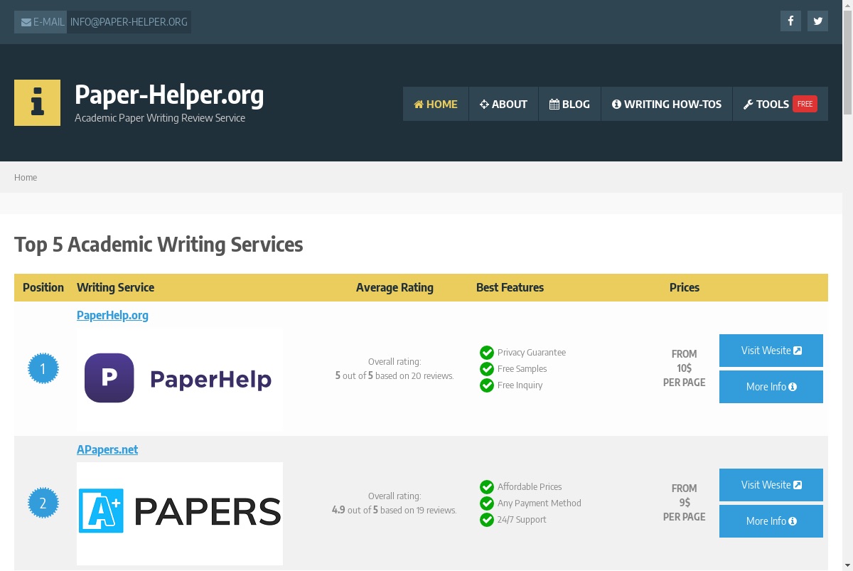
Task: Click the 'FROM 10$ PER PAGE' price
Action: click(685, 368)
